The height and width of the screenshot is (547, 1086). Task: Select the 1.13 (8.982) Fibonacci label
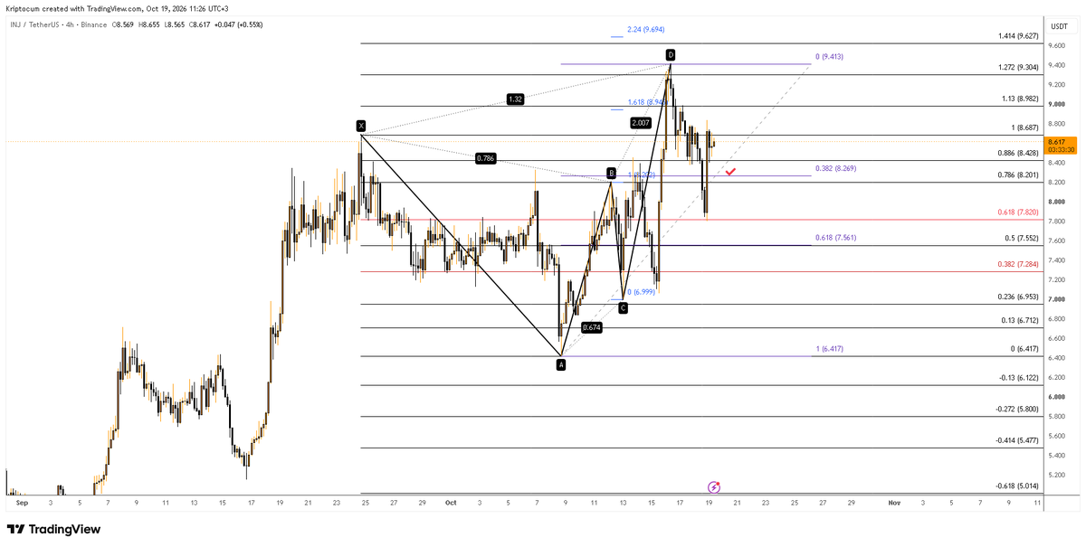[1020, 99]
